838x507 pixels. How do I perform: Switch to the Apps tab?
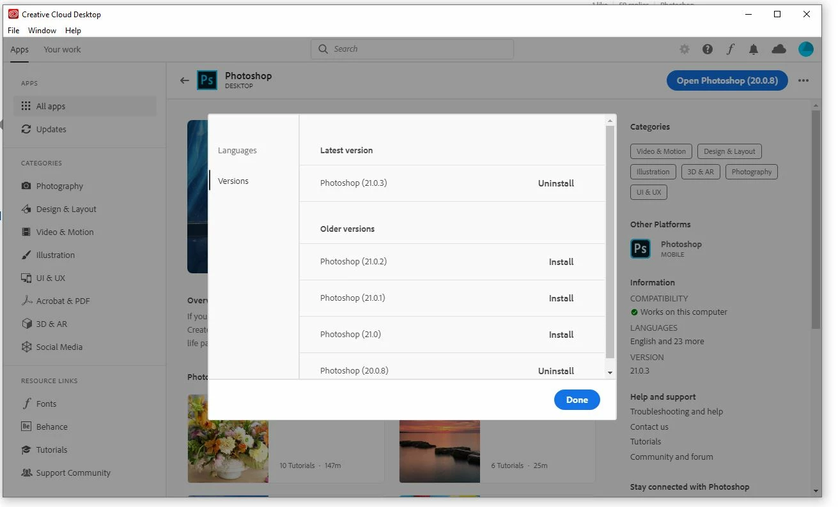pyautogui.click(x=19, y=50)
